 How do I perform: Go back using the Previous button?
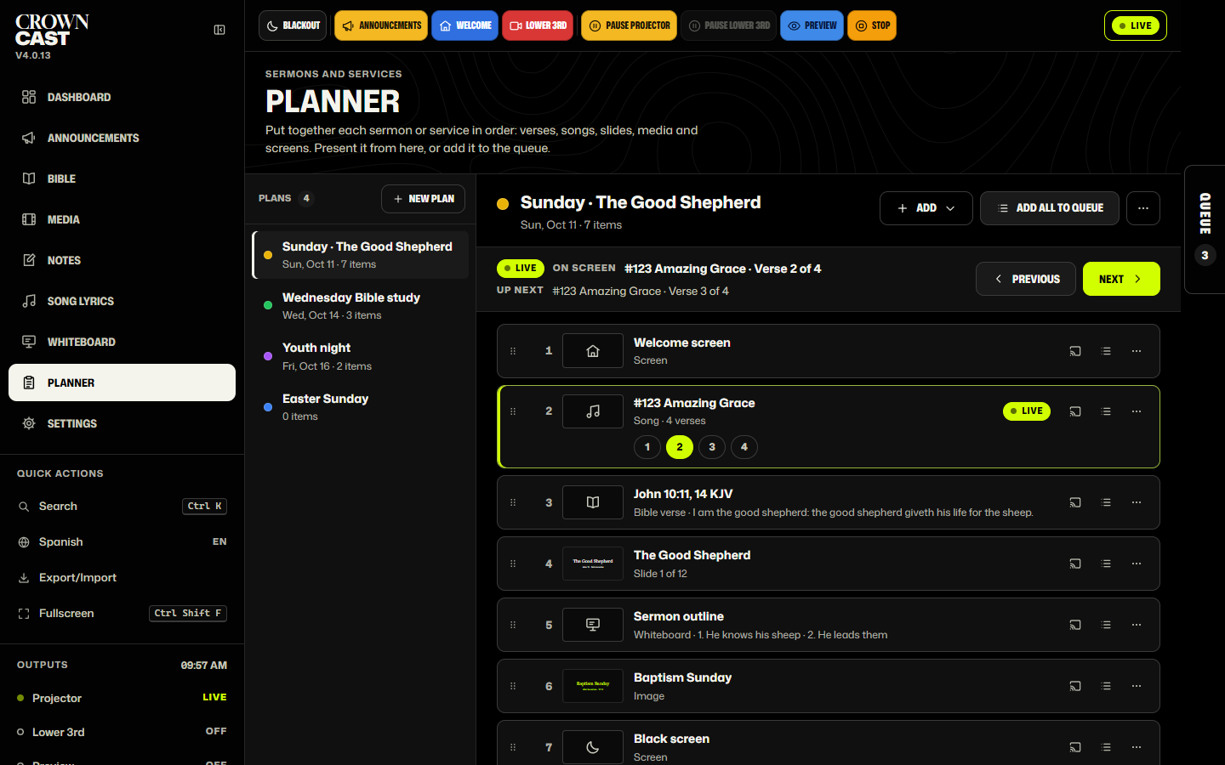[1026, 279]
